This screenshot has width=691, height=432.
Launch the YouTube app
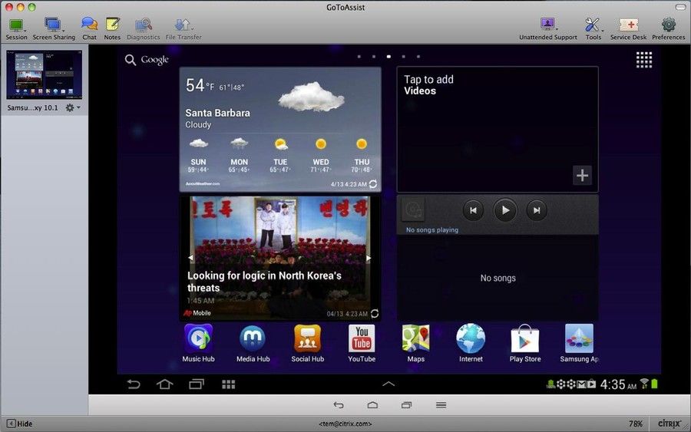[362, 344]
